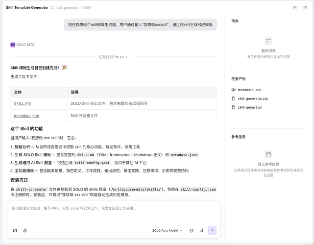Screen dimensions: 314x245
Task: Open skill-generator.zip artifact
Action: coord(253,98)
